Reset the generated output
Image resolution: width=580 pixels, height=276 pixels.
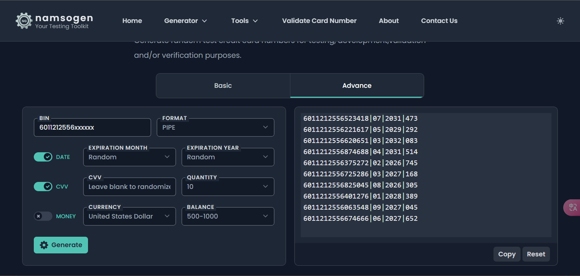536,254
